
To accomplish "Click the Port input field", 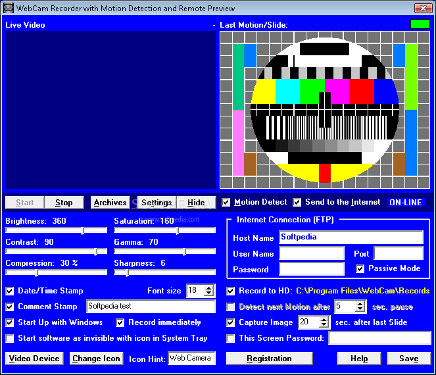I will click(x=399, y=253).
